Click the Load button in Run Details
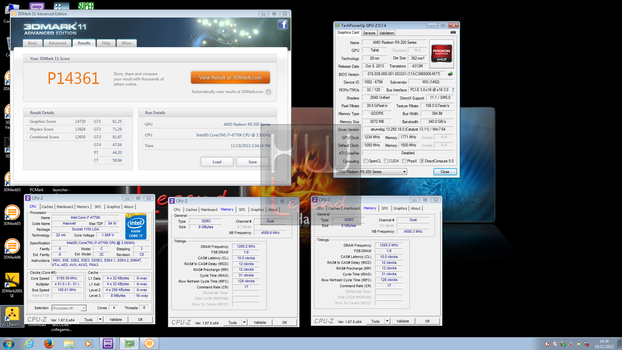The image size is (622, 350). [217, 162]
